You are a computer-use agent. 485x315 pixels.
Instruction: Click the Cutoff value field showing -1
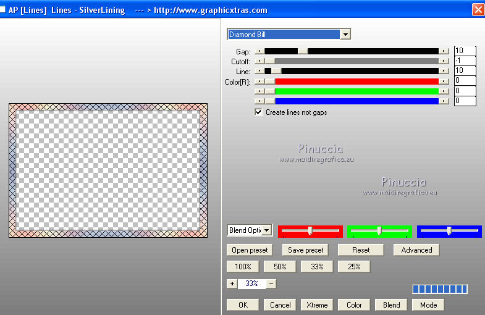click(x=465, y=61)
